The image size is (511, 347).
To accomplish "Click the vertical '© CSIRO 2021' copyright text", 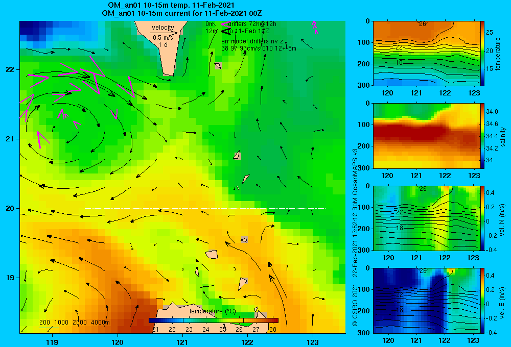I will tap(355, 305).
